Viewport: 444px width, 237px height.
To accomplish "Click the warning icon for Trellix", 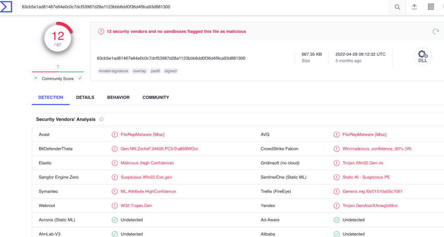I will 336,191.
